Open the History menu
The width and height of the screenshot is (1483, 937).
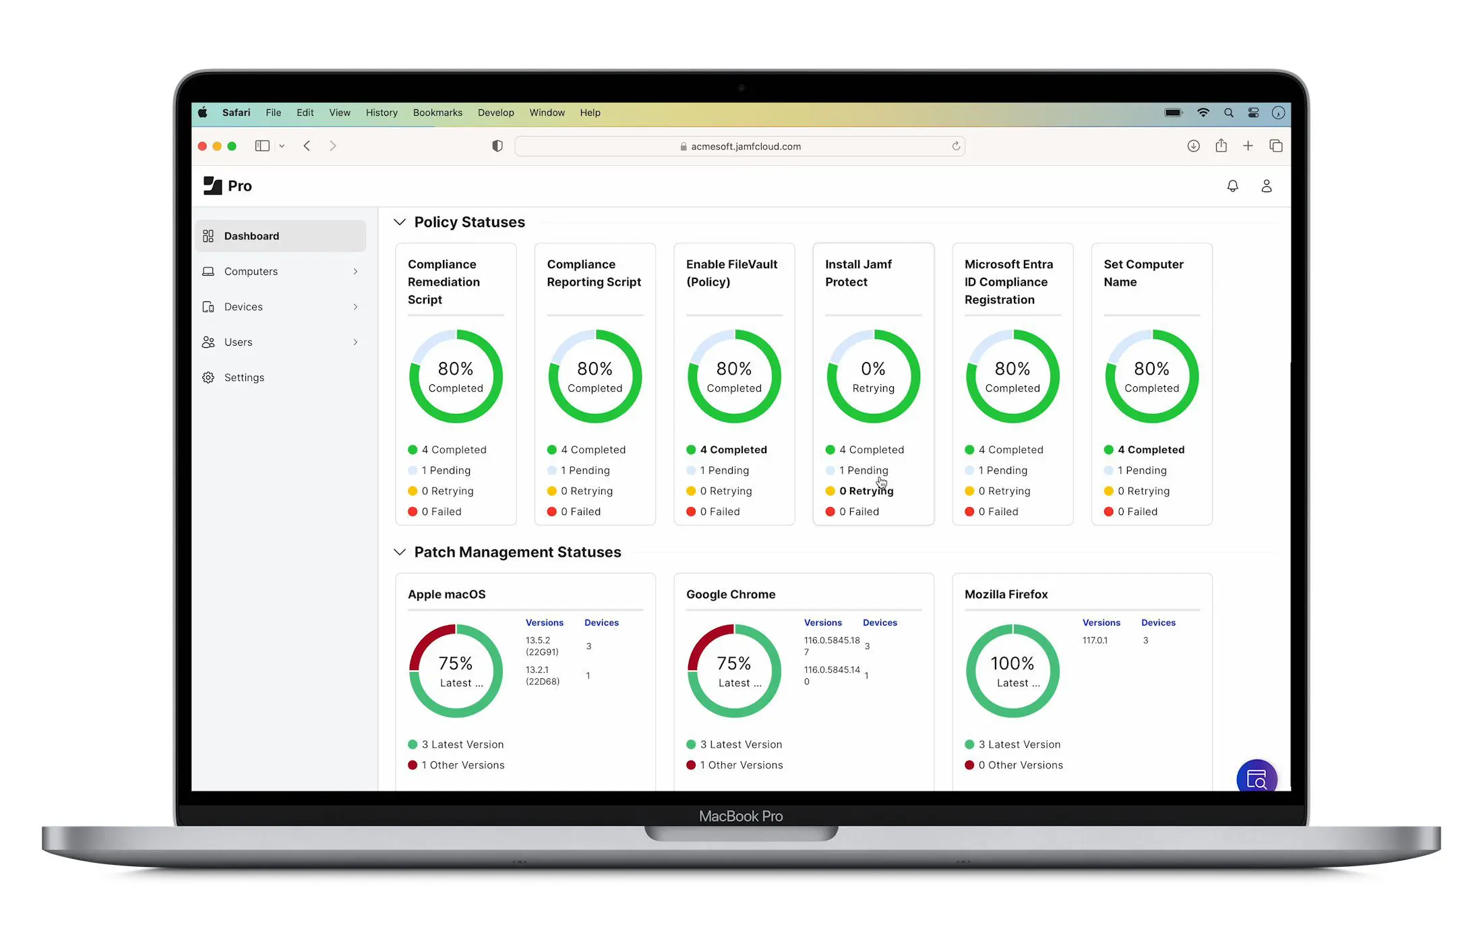(x=382, y=113)
